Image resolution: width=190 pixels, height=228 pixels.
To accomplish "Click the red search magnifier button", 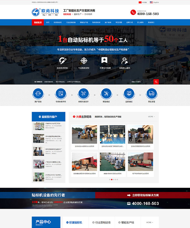I will click(156, 82).
